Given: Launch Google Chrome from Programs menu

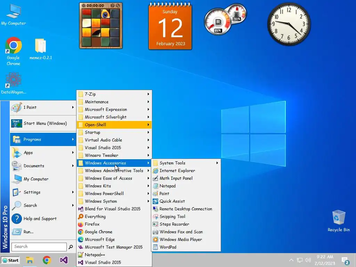Looking at the screenshot, I should [114, 232].
